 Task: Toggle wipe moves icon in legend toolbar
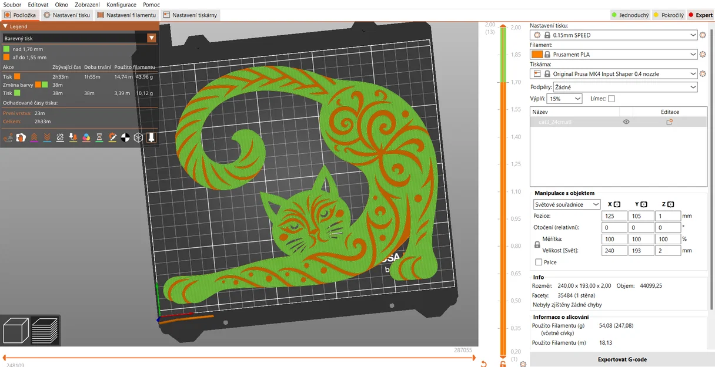[x=21, y=138]
